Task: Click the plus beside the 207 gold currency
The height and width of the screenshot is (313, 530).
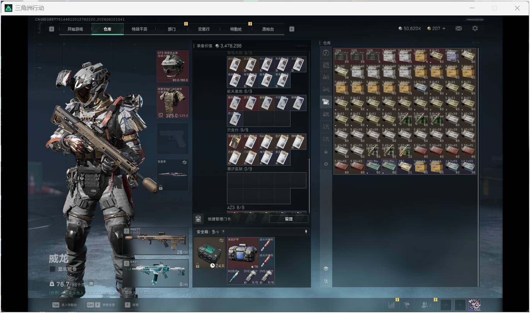Action: [444, 29]
